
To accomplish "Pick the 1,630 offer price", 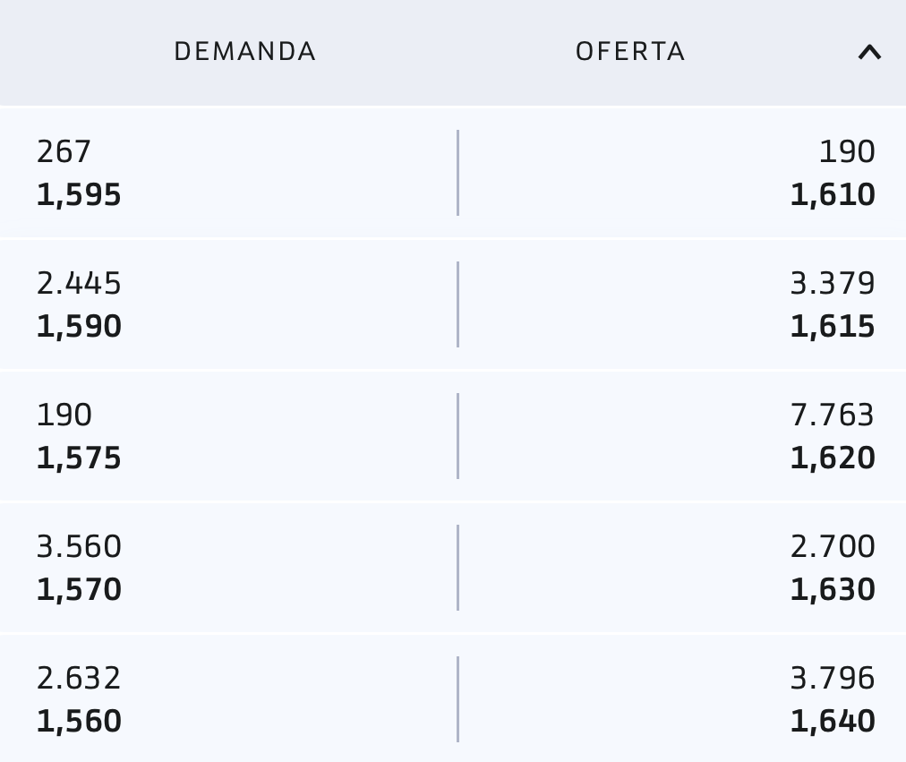I will [x=833, y=589].
